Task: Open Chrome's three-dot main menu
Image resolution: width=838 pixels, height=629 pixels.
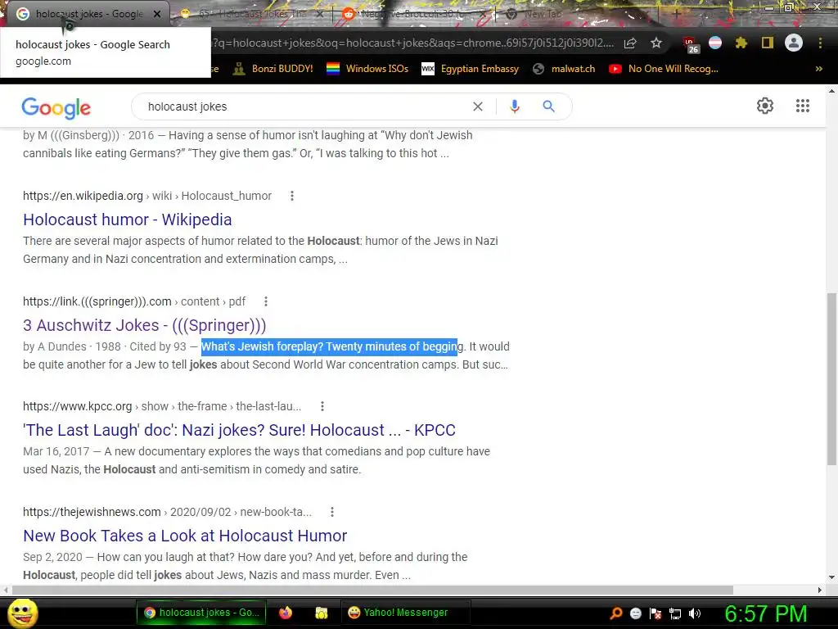Action: [820, 43]
